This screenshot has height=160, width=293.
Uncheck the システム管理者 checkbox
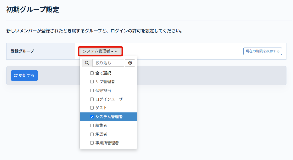click(92, 117)
